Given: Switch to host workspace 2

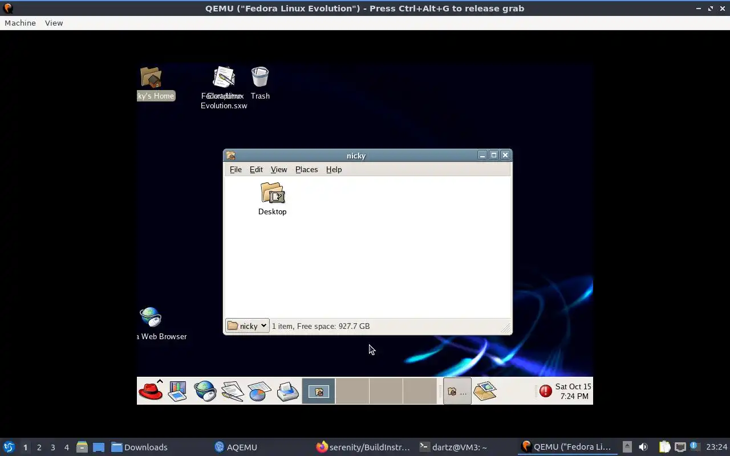Looking at the screenshot, I should [39, 447].
